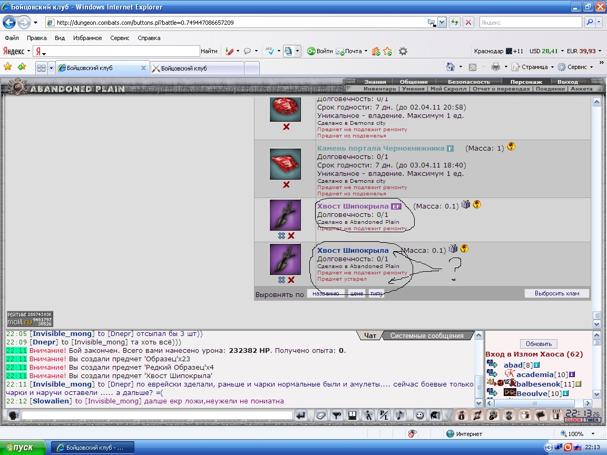Image resolution: width=607 pixels, height=455 pixels.
Task: Open the Почта dropdown on Yandex toolbar
Action: (366, 51)
